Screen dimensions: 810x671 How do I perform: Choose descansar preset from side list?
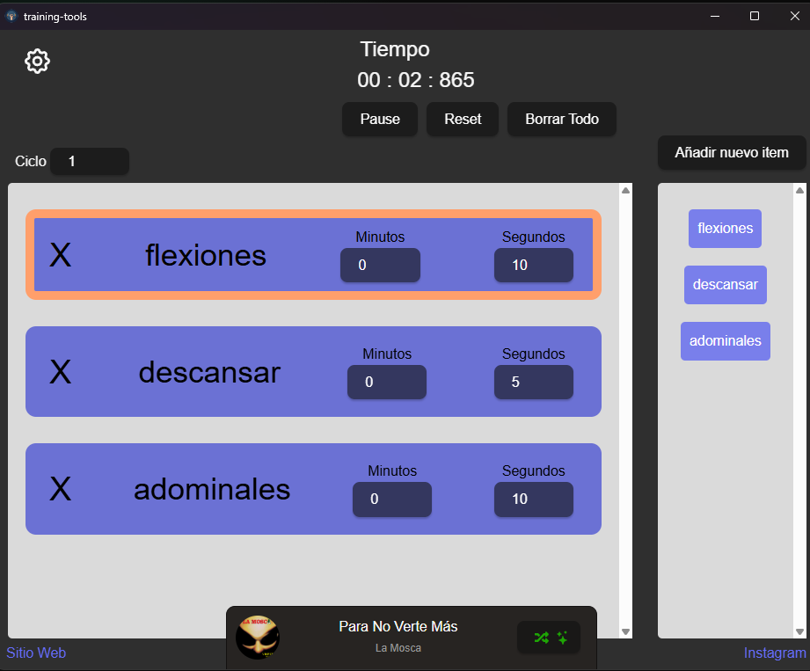pyautogui.click(x=725, y=285)
